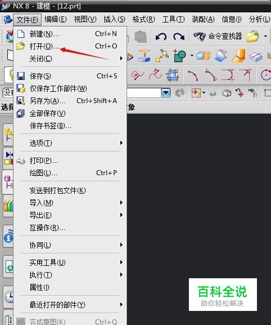Choose 新建(N)... from the file menu
The width and height of the screenshot is (271, 325).
point(70,34)
